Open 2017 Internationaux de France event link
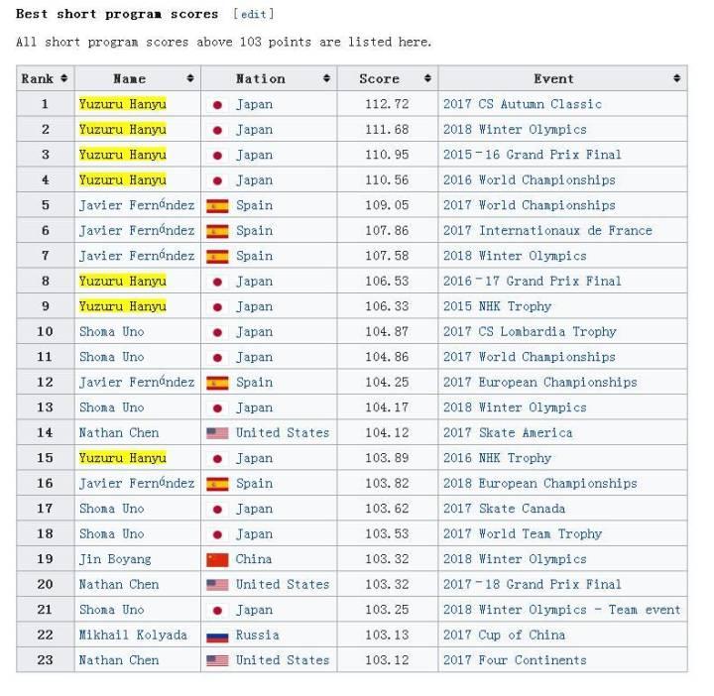 pos(547,230)
